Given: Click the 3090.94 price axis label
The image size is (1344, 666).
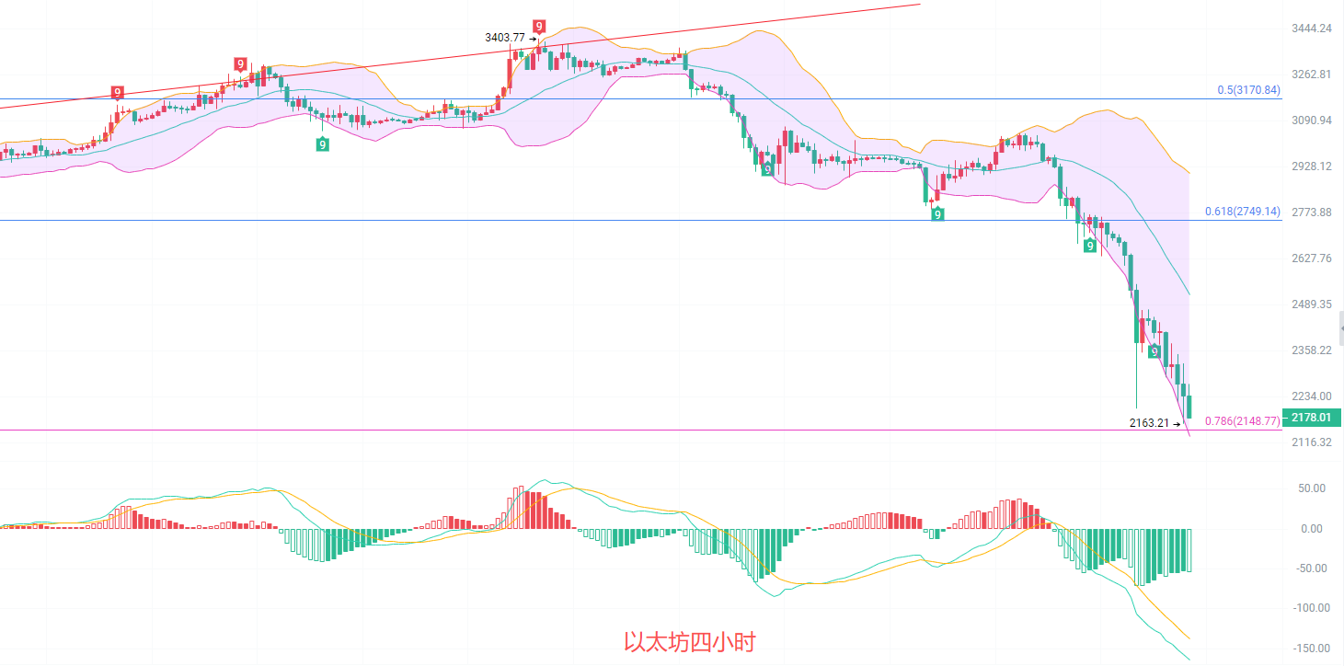Looking at the screenshot, I should coord(1312,121).
